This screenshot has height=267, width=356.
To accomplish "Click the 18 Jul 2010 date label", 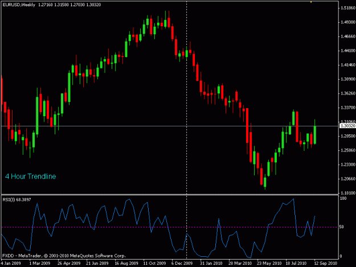I will 296,264.
